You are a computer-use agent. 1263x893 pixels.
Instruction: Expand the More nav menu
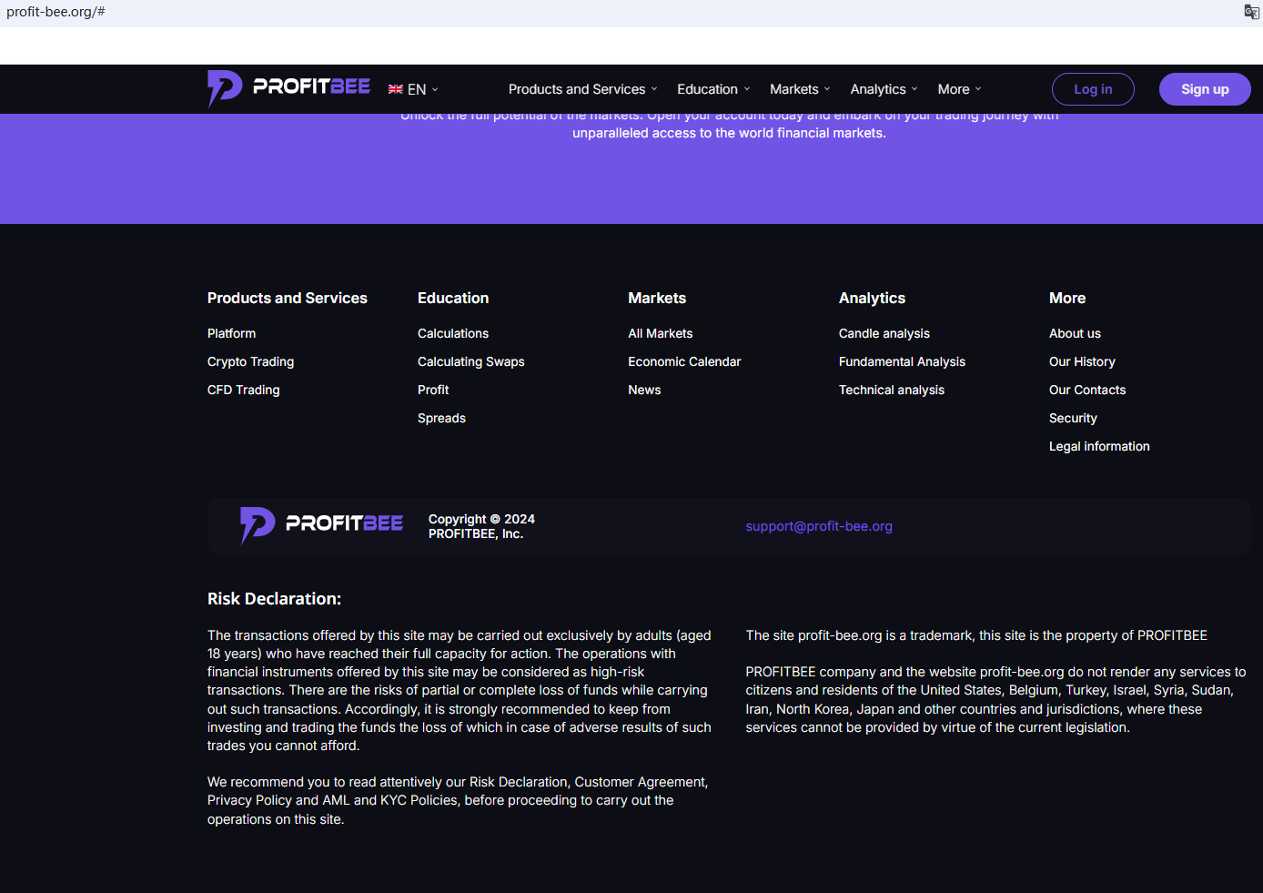click(x=959, y=89)
